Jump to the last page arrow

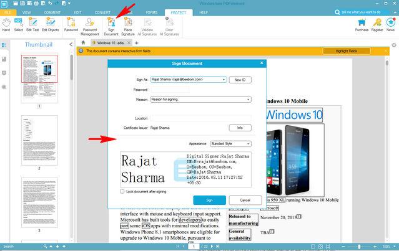point(218,246)
